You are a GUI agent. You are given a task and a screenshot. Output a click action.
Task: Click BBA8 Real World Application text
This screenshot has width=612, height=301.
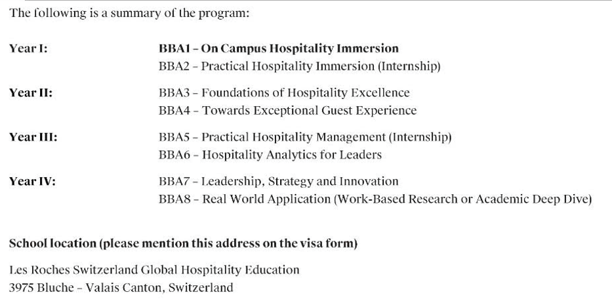coord(375,199)
